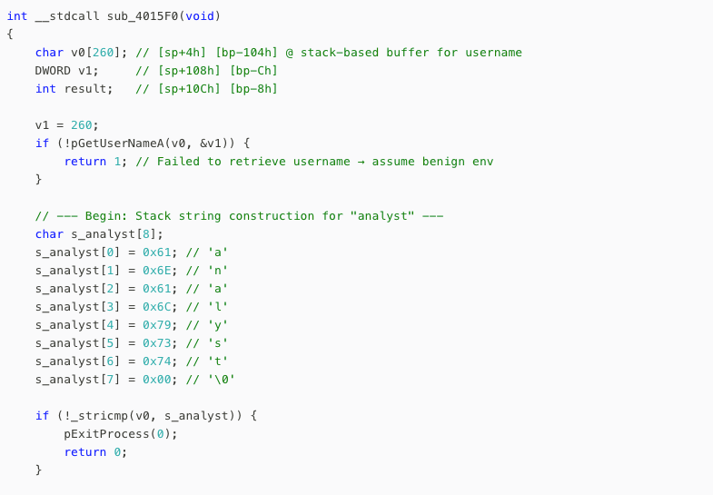Click hex value 0x6E for 'n'
713x495 pixels.
(x=157, y=271)
